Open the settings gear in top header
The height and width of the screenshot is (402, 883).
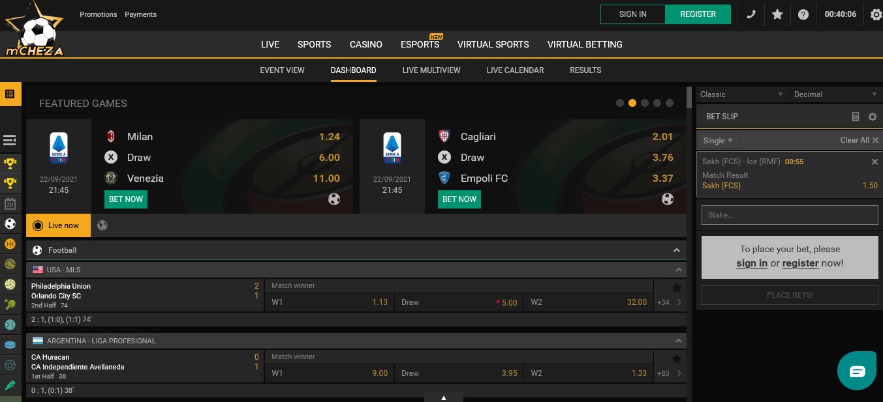(876, 14)
